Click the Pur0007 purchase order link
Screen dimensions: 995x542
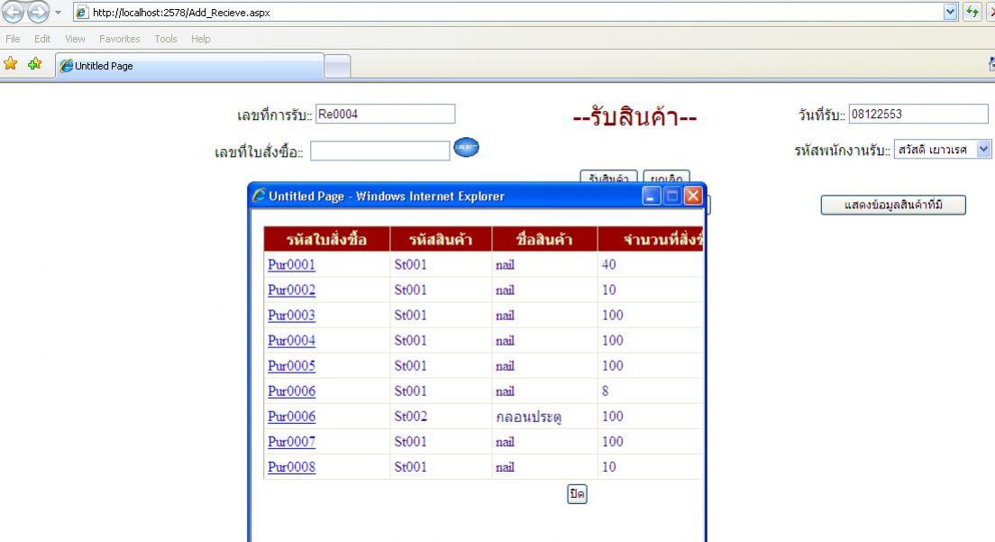(291, 442)
